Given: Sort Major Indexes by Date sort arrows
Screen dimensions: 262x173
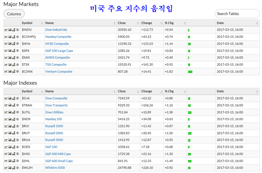Looking at the screenshot, I should pos(257,91).
